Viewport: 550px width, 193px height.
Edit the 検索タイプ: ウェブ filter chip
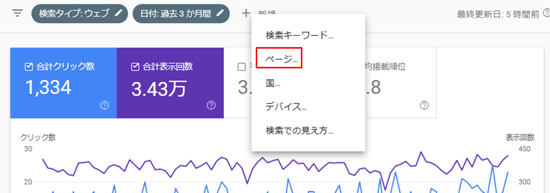(79, 14)
